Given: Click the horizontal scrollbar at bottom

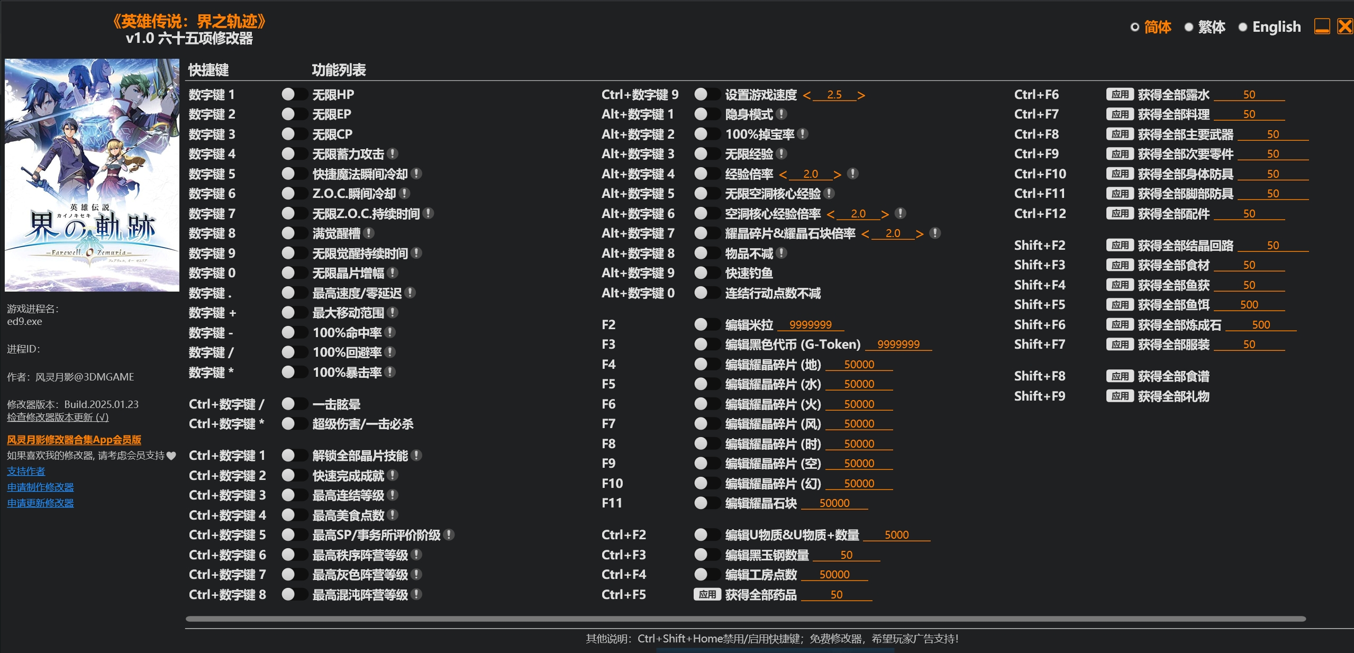Looking at the screenshot, I should [x=745, y=619].
